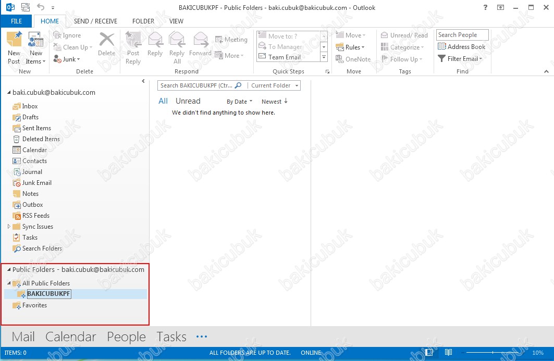Open the Deleted Items folder
Image resolution: width=554 pixels, height=361 pixels.
point(36,139)
